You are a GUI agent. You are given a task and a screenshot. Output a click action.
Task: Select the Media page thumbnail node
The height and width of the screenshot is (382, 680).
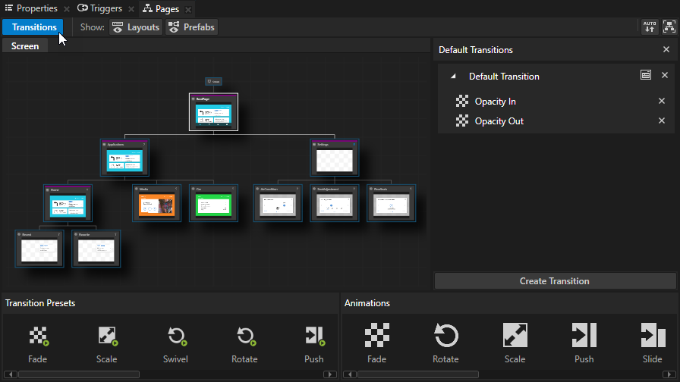156,204
